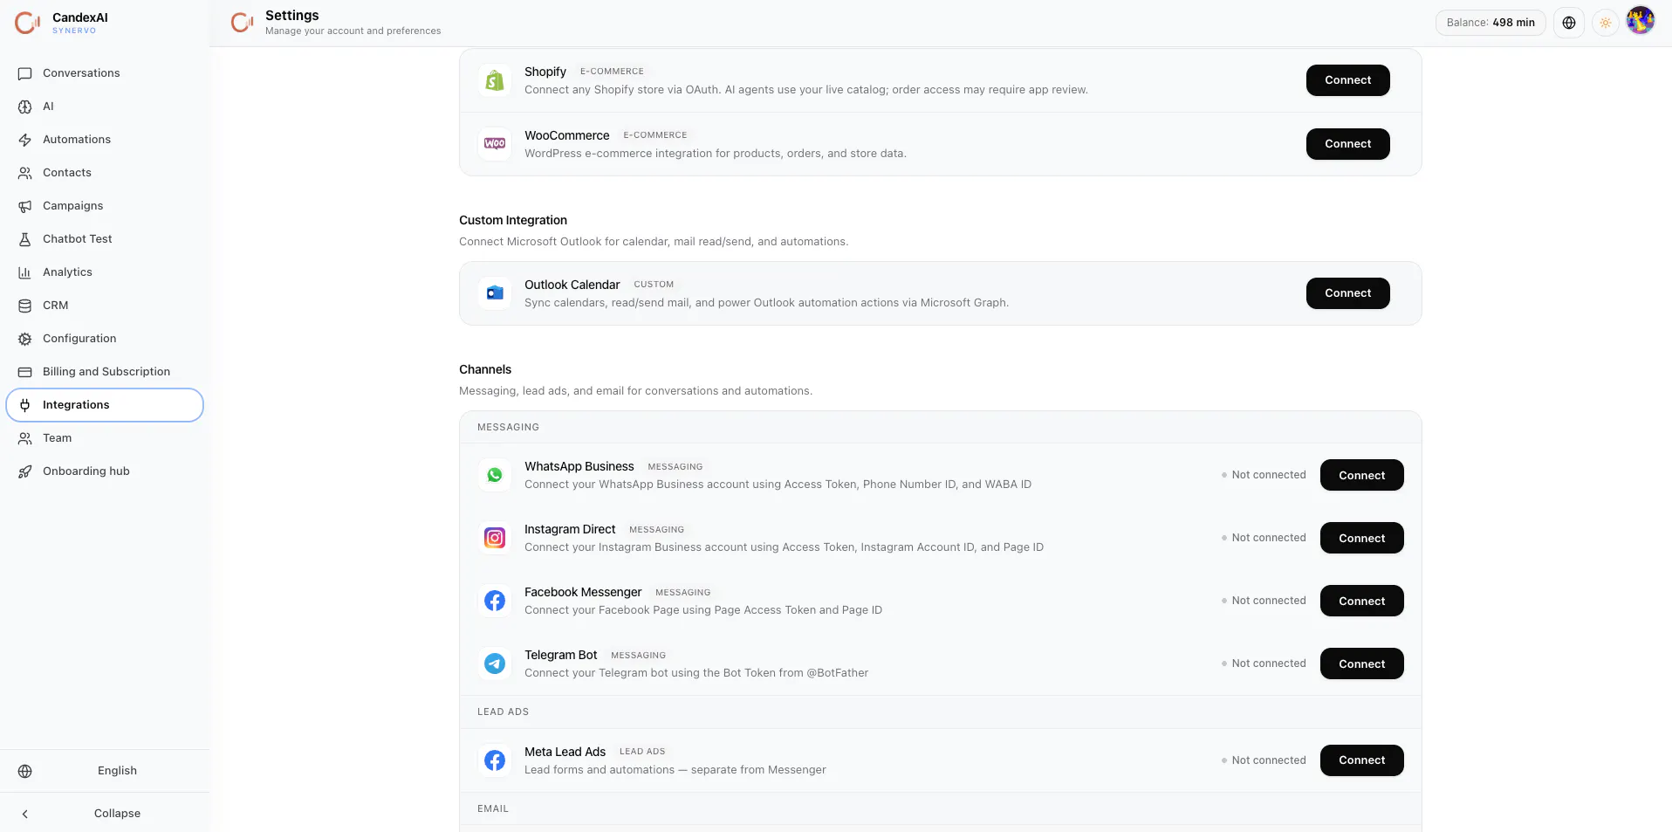
Task: Connect the Shopify integration
Action: coord(1347,80)
